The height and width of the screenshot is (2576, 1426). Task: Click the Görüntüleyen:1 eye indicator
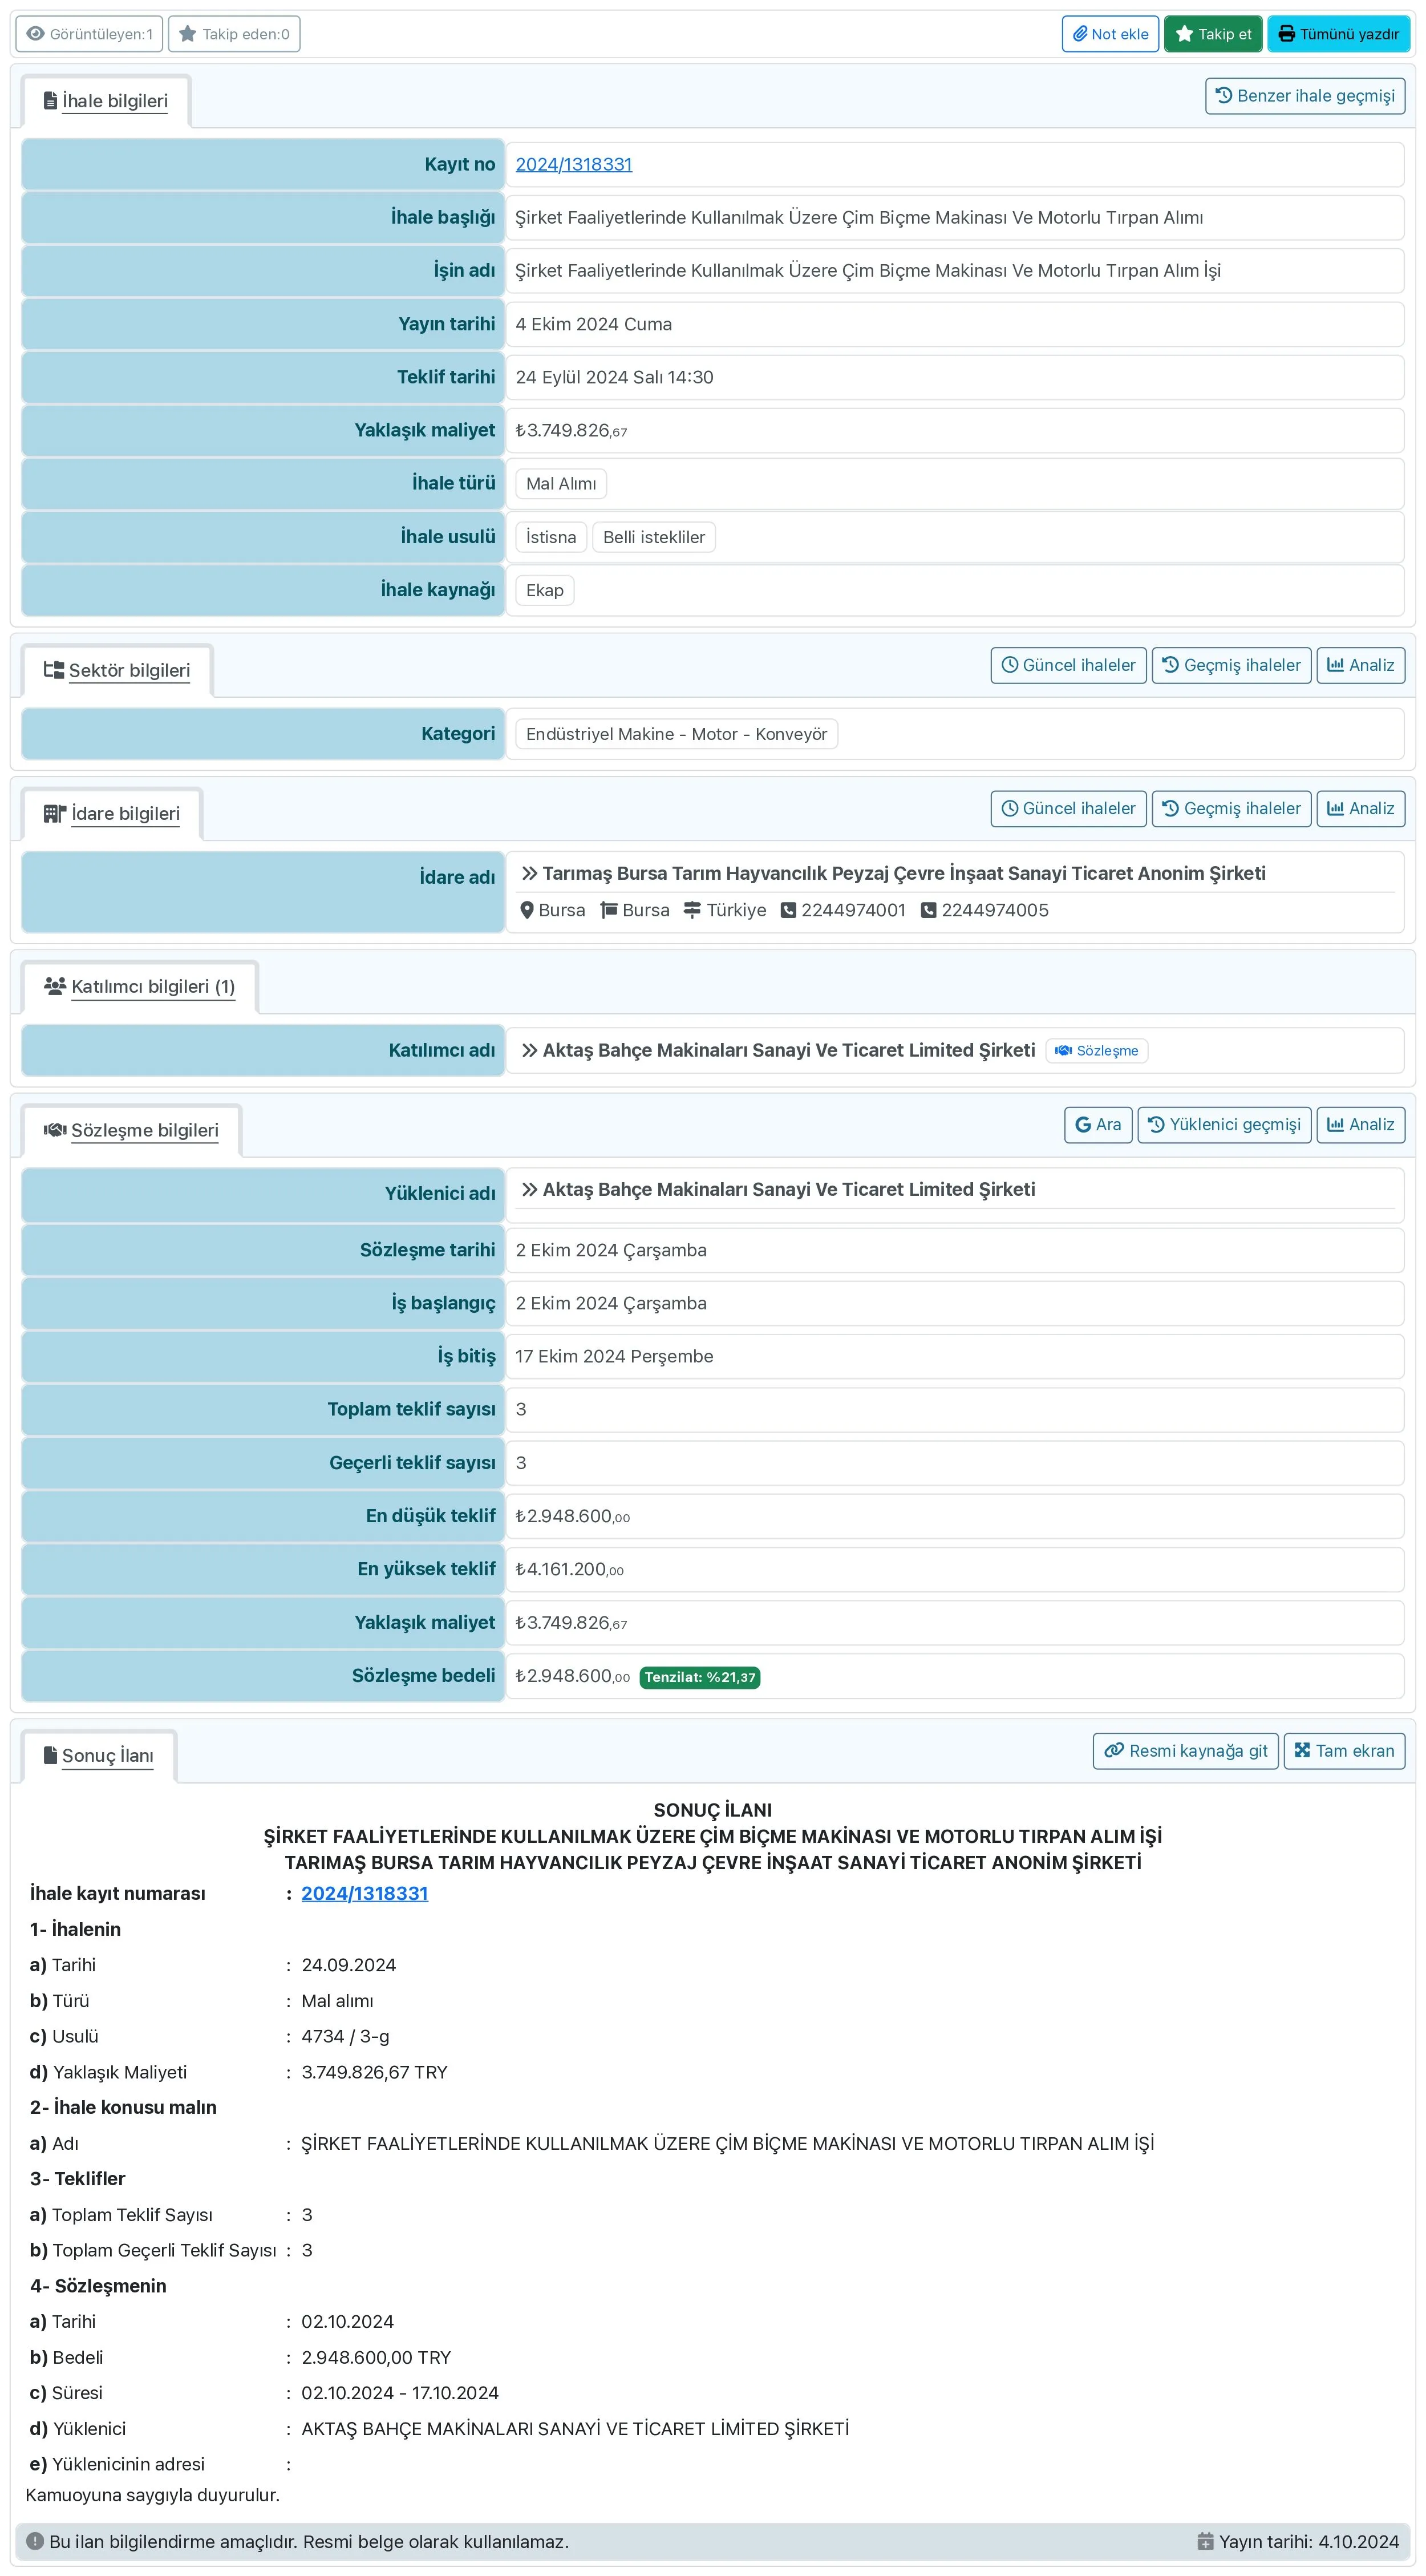(x=89, y=34)
